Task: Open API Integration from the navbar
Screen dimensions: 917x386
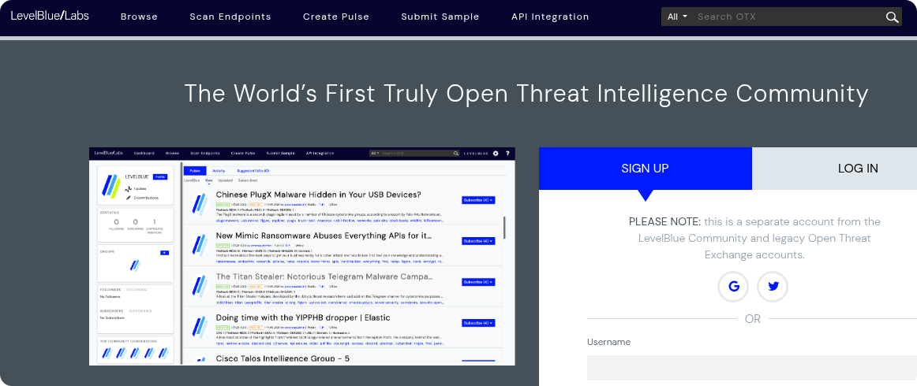Action: click(x=550, y=17)
